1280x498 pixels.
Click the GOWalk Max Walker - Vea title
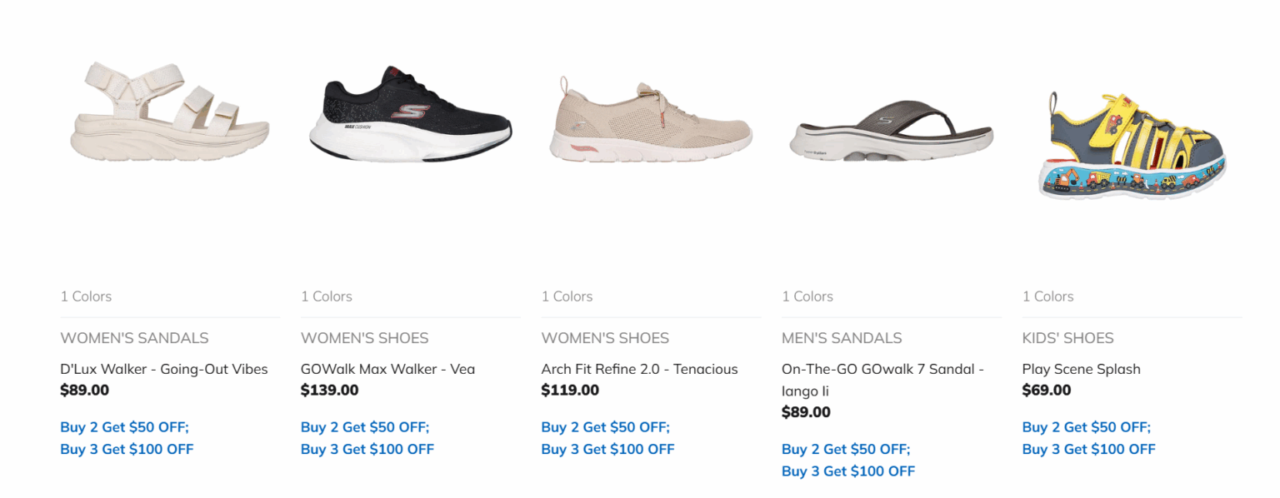pos(387,369)
